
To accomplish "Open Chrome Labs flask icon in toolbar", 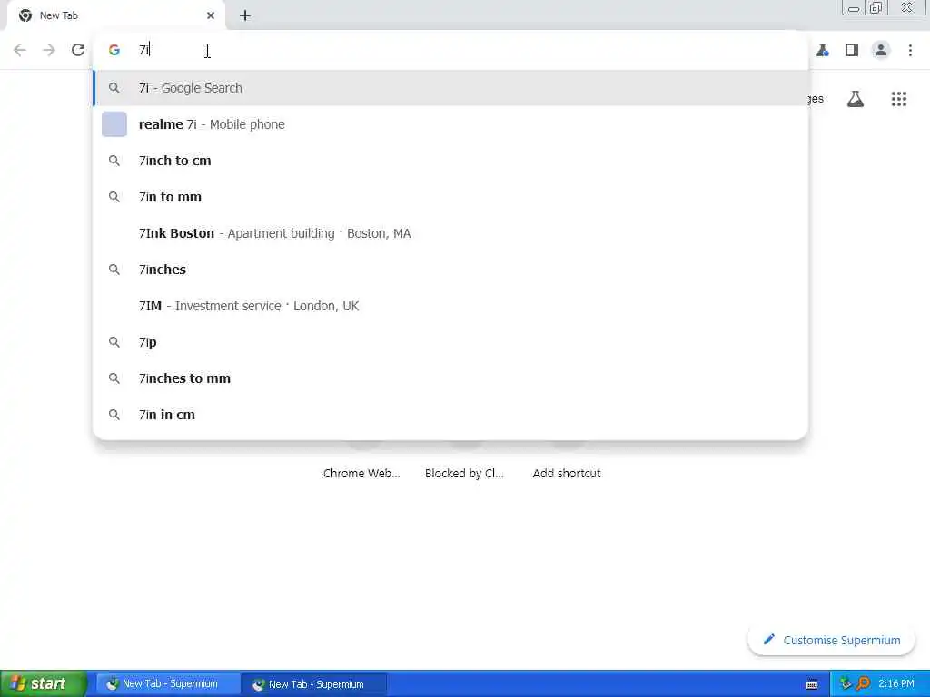I will tap(823, 50).
